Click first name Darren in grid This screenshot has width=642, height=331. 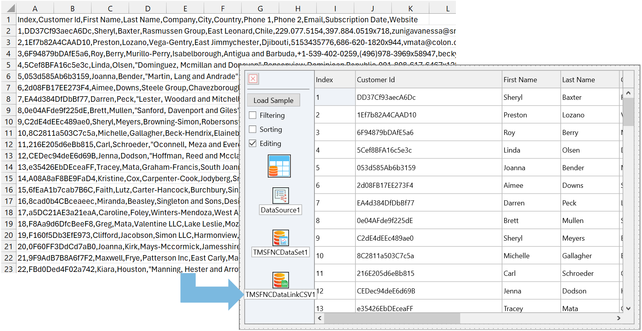[x=531, y=203]
